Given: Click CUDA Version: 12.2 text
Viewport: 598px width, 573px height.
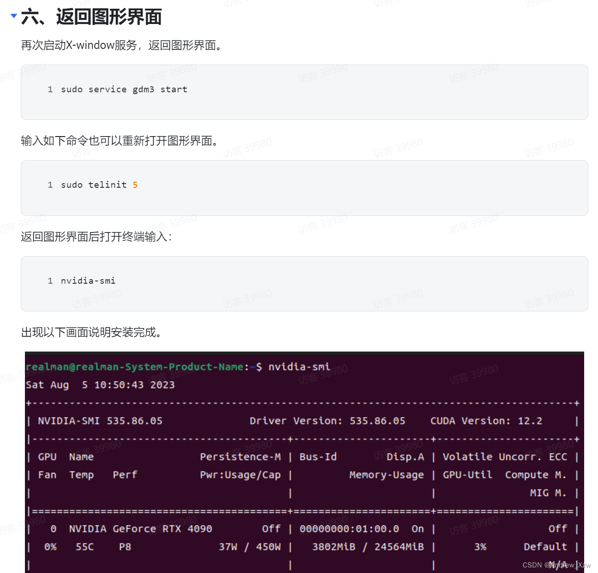Looking at the screenshot, I should click(x=486, y=421).
